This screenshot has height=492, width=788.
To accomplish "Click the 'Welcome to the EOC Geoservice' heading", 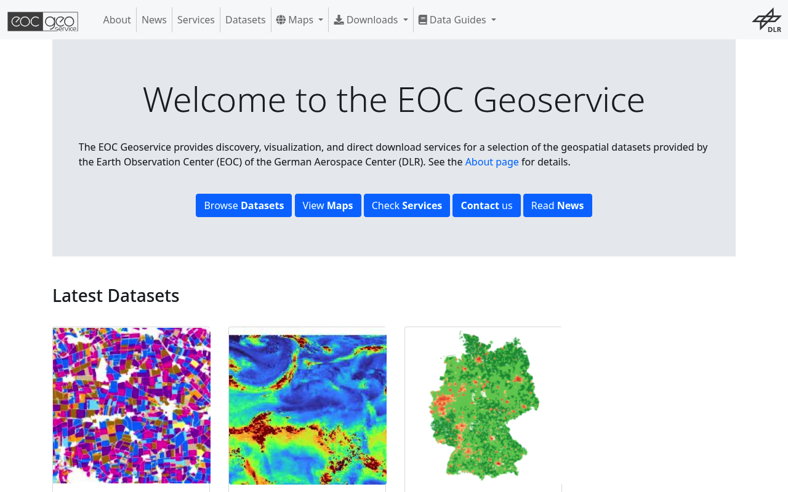I will click(x=394, y=99).
